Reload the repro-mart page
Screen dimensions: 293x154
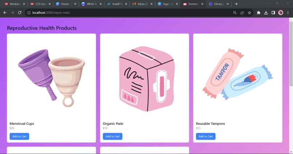click(20, 13)
